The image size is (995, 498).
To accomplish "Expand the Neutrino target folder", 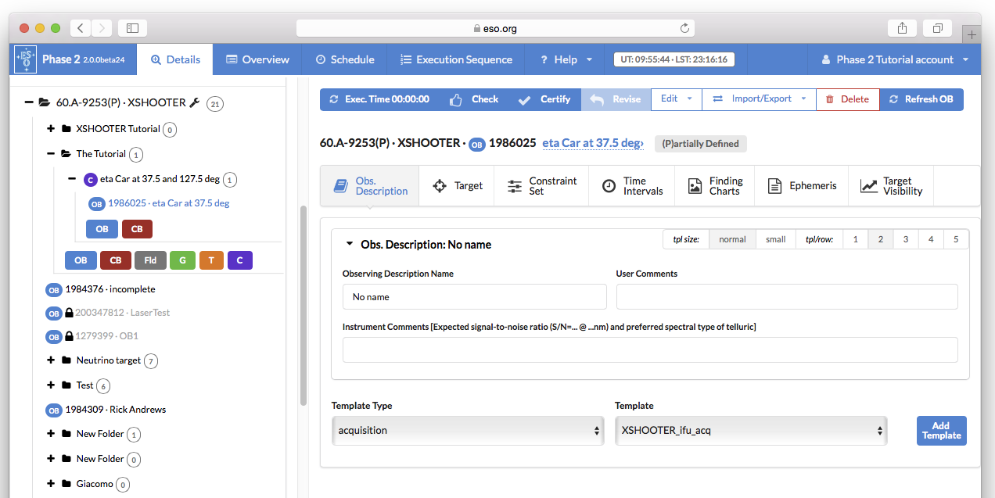I will (x=52, y=360).
